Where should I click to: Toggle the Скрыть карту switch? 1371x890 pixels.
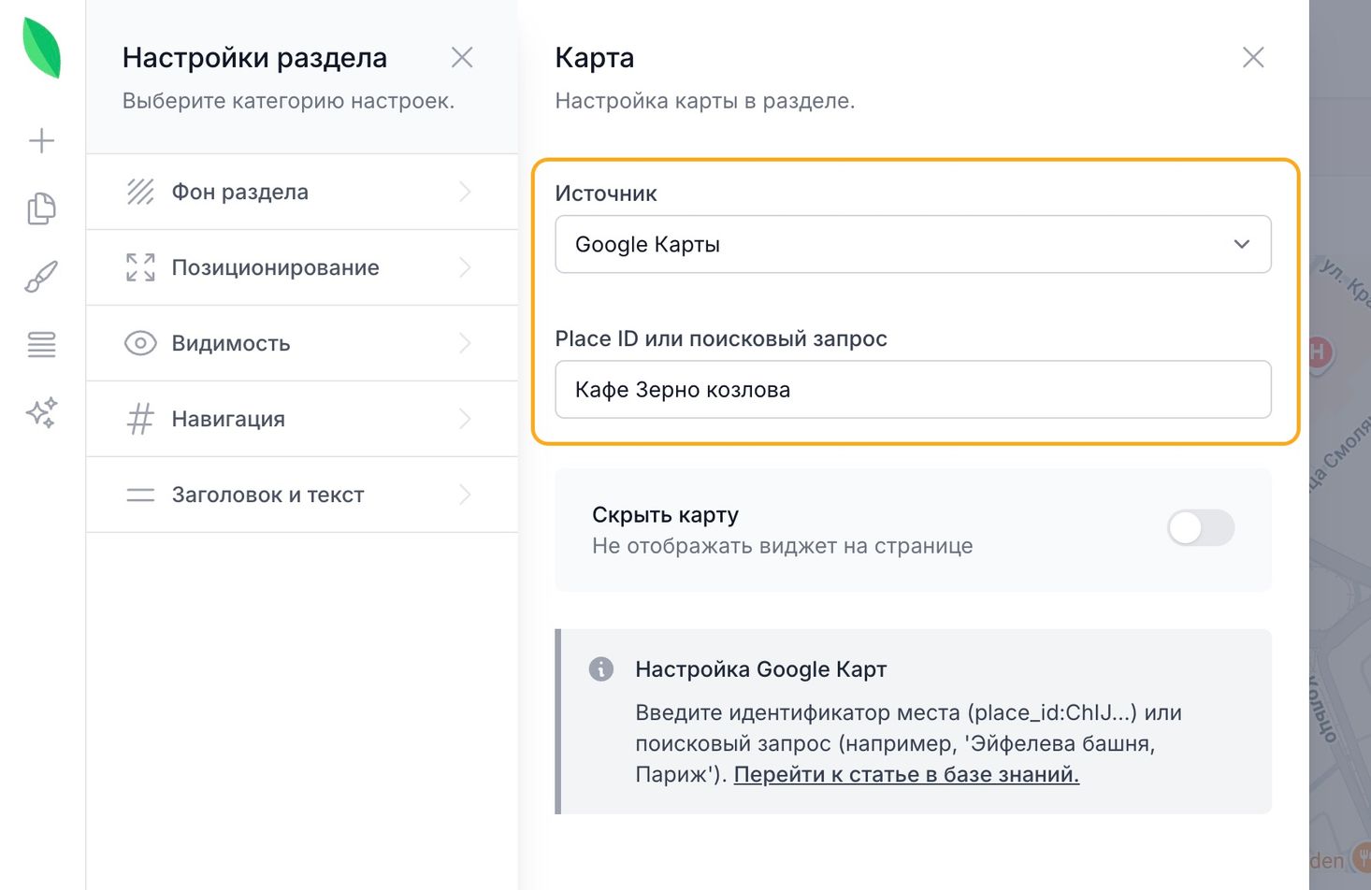tap(1201, 528)
